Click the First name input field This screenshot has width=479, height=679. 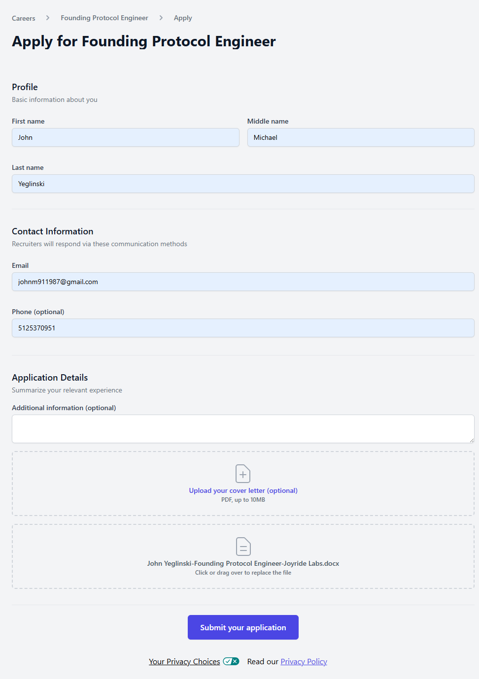(126, 137)
